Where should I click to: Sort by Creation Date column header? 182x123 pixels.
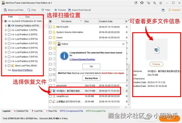tap(112, 21)
